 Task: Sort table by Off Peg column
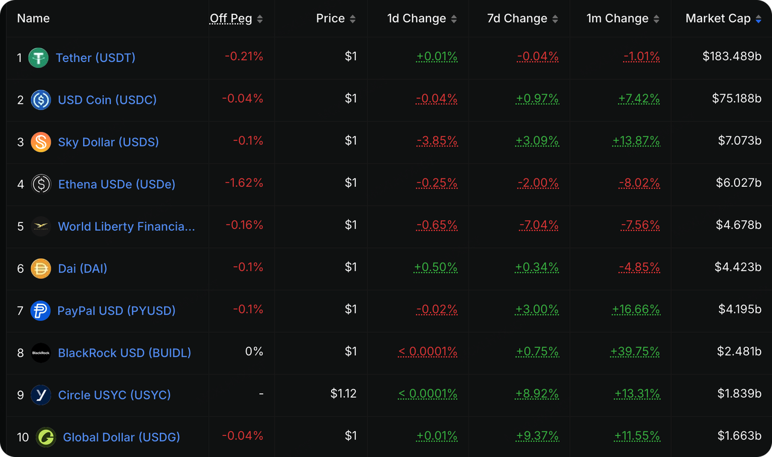(x=236, y=19)
